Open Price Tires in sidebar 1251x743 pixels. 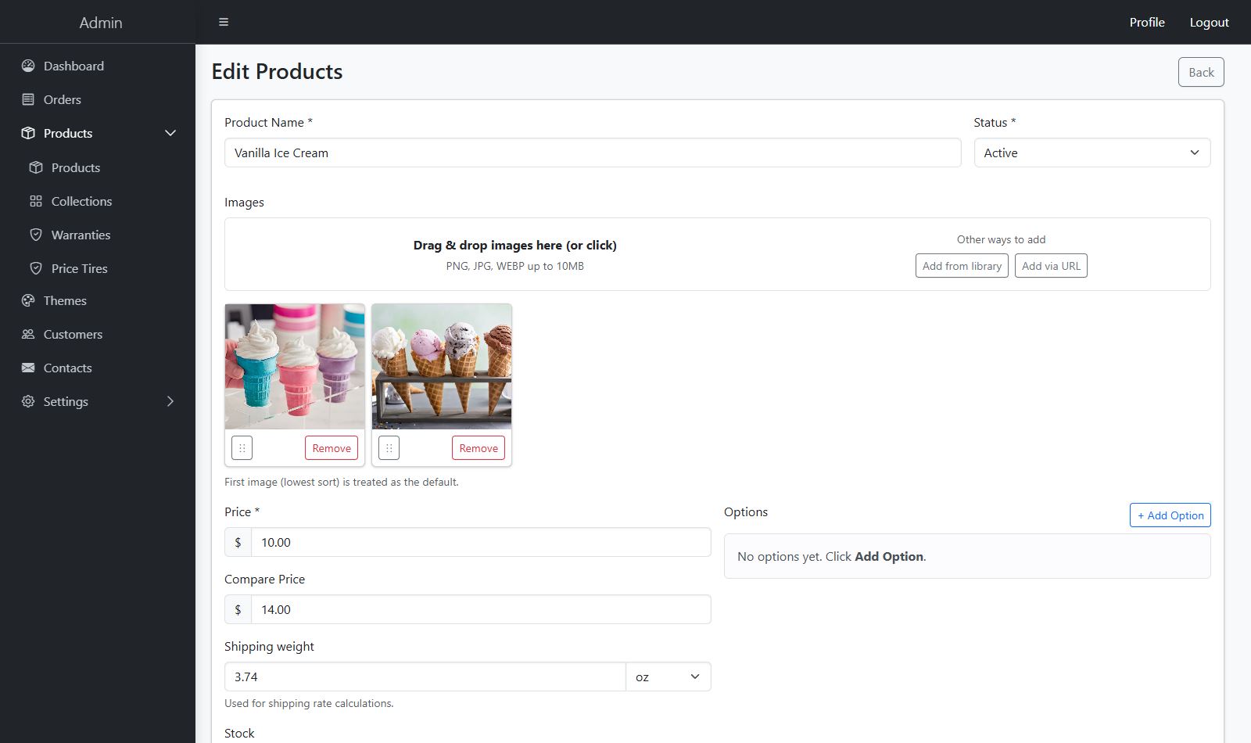[79, 268]
